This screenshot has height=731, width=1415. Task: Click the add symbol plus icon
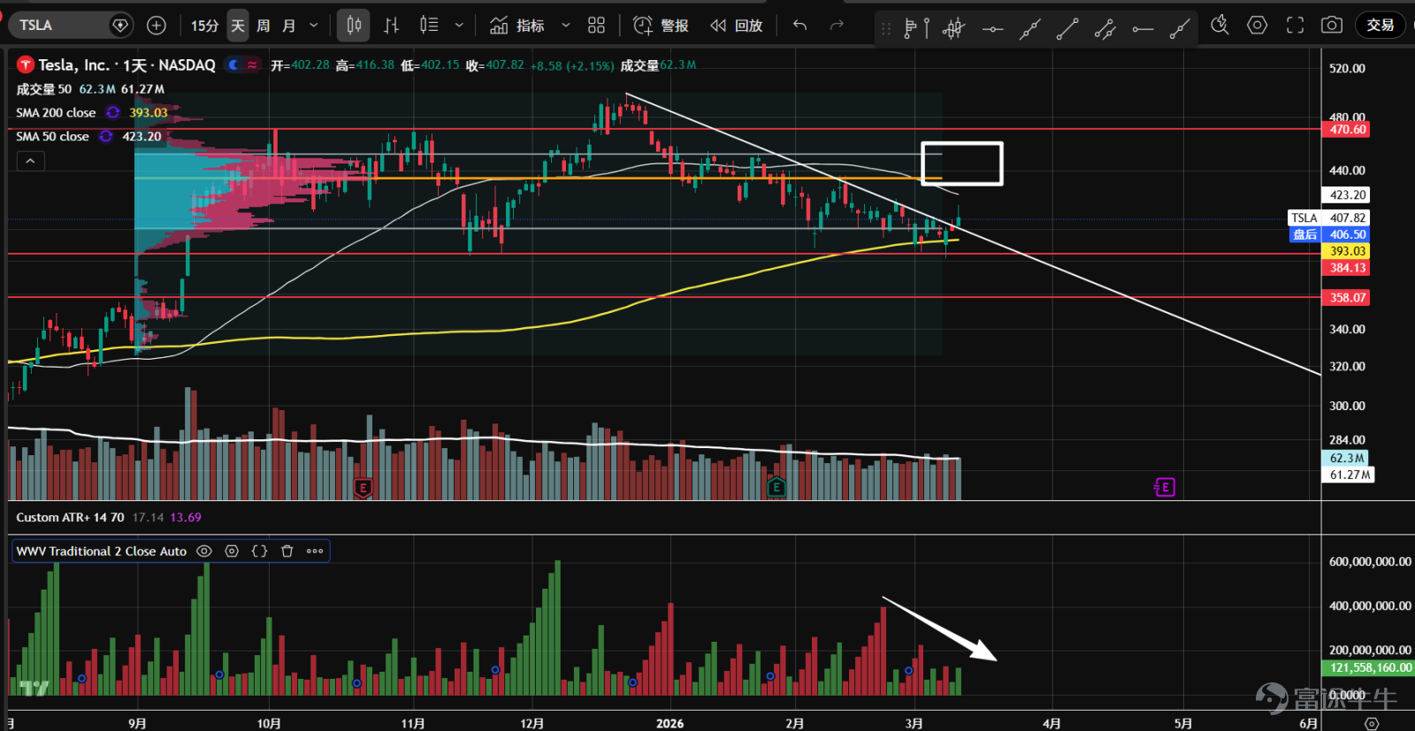pyautogui.click(x=157, y=26)
